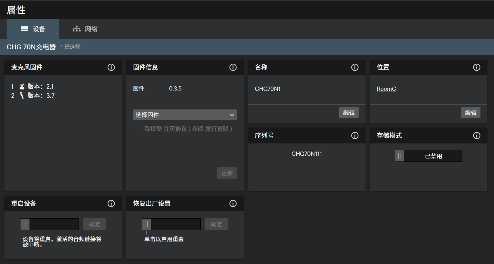Screen dimensions: 494x264
Task: Switch to the 设备 tab
Action: 33,29
